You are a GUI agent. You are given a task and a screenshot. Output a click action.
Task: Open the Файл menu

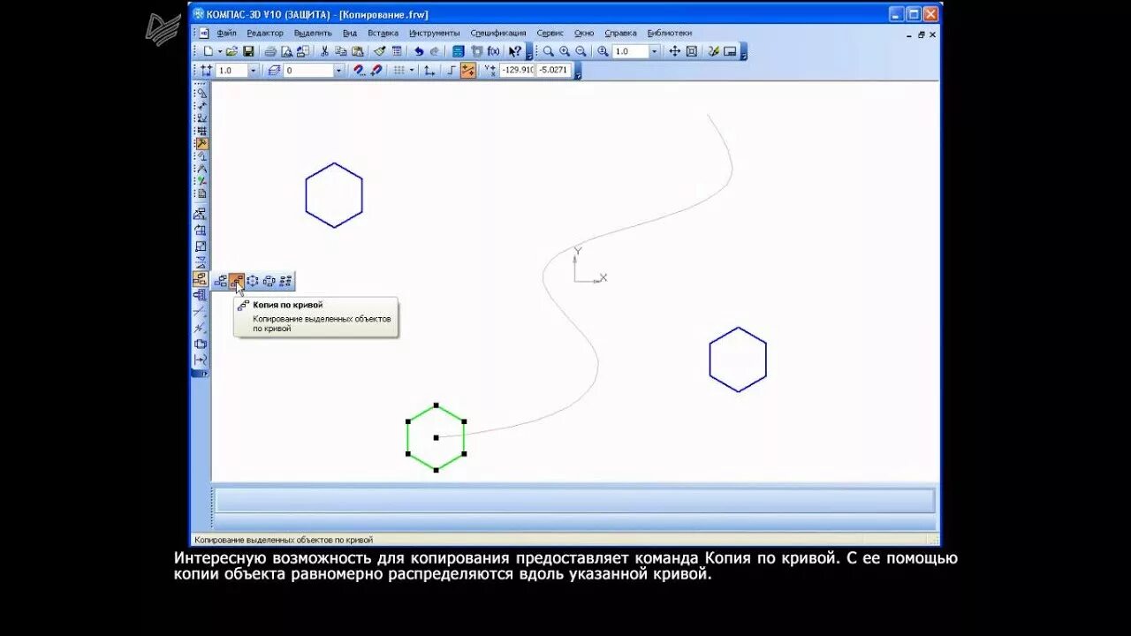tap(226, 33)
